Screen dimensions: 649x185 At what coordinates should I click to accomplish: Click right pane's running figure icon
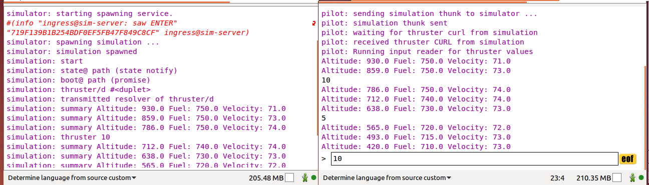(x=632, y=177)
